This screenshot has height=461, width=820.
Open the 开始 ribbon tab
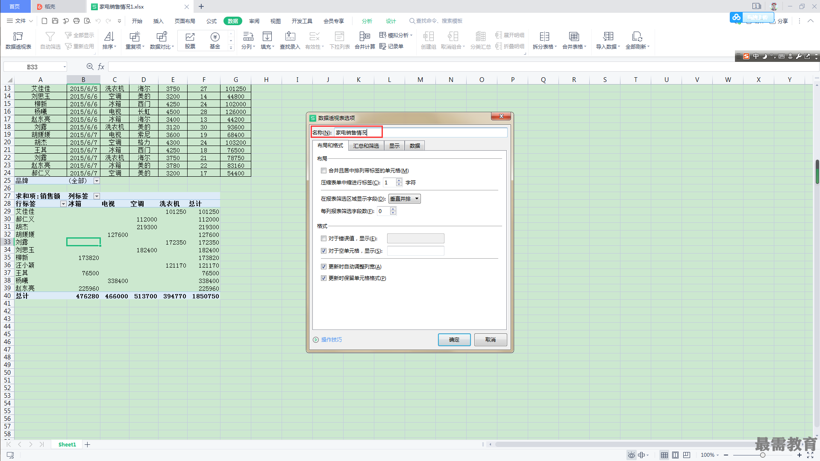tap(137, 21)
